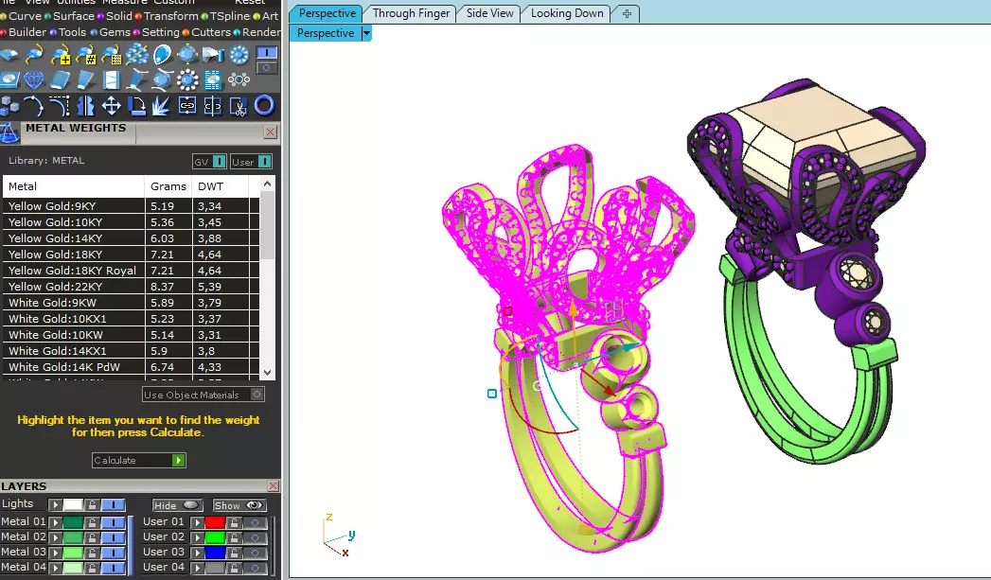Viewport: 991px width, 580px height.
Task: Turn off the Metal 02 layer switch
Action: [114, 537]
